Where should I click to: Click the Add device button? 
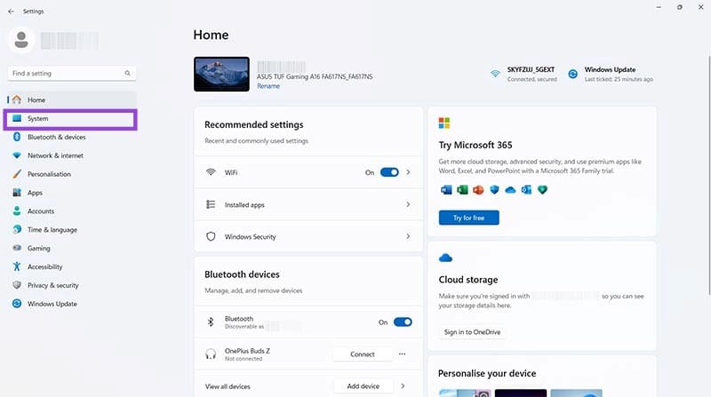pos(363,386)
